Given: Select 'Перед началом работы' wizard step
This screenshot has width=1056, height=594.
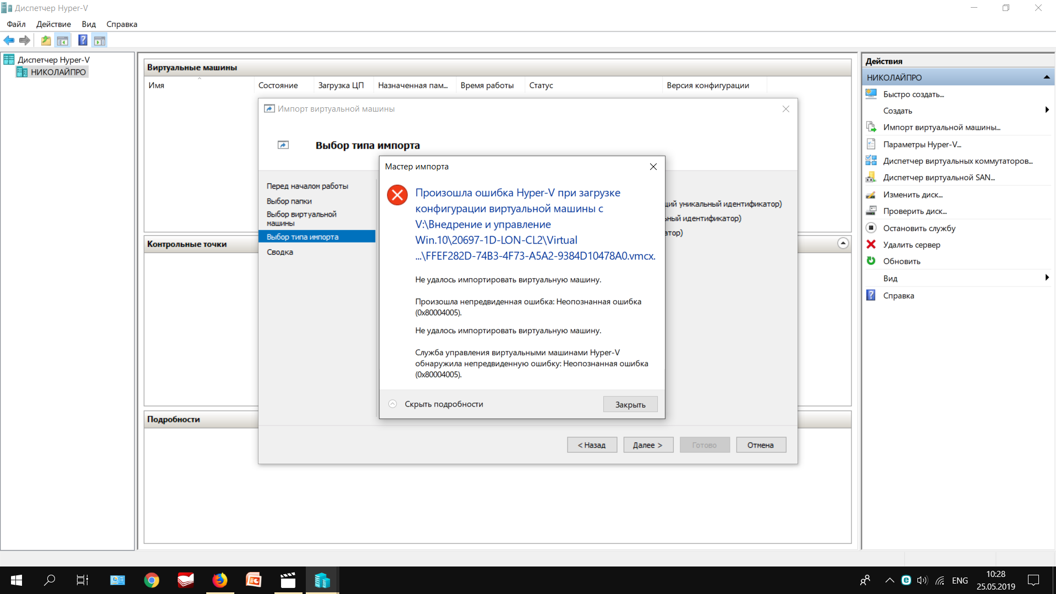Looking at the screenshot, I should point(307,186).
